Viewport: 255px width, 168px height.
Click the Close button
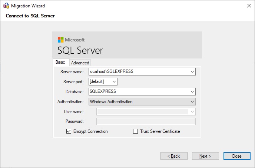(237, 156)
